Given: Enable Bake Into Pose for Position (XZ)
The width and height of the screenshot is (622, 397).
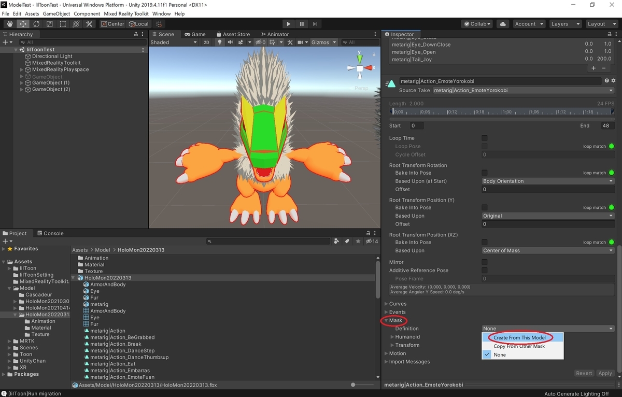Looking at the screenshot, I should click(x=485, y=242).
